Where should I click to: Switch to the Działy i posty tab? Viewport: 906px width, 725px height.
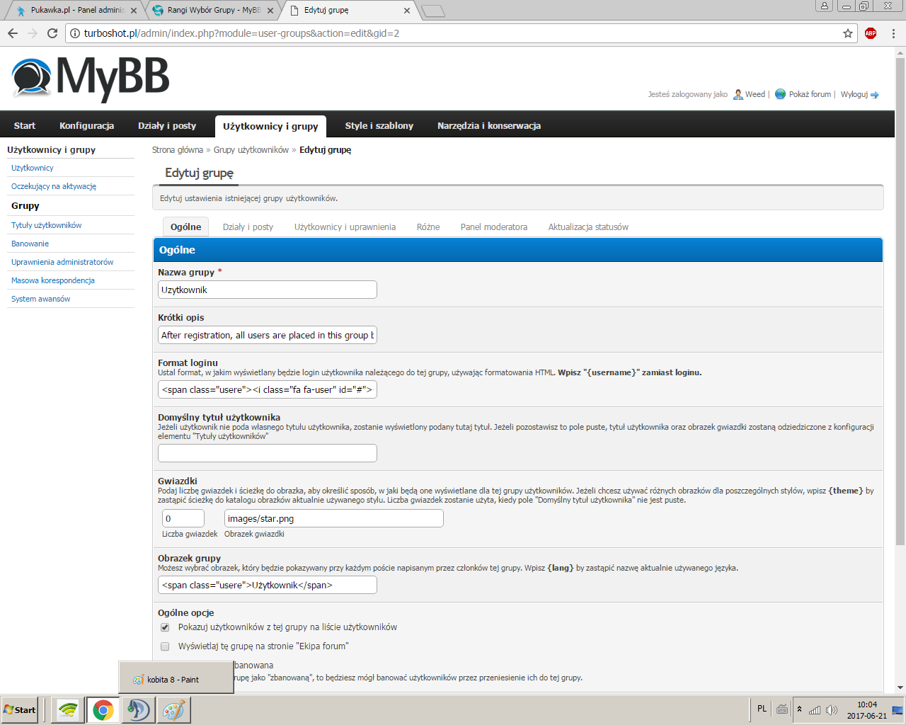(248, 227)
